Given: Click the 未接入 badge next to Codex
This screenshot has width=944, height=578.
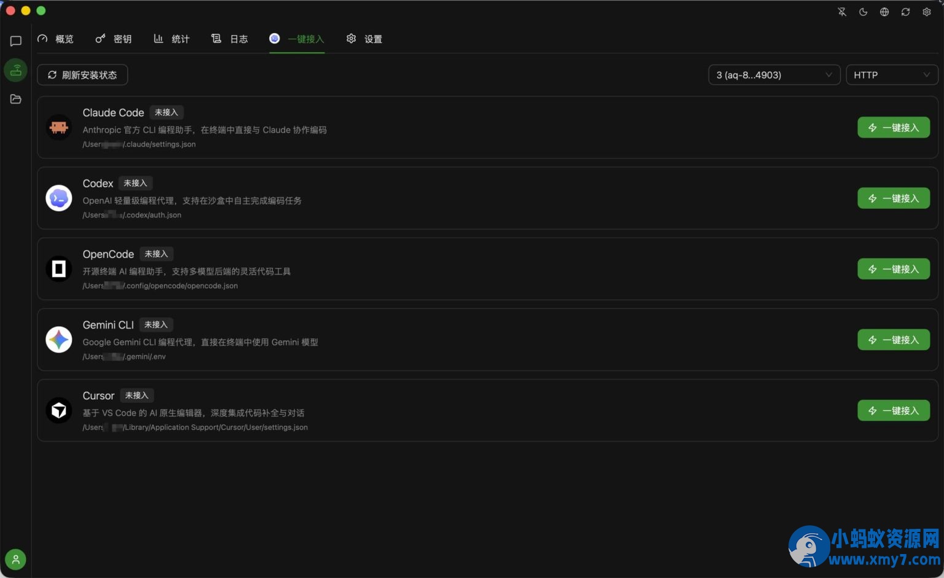Looking at the screenshot, I should [135, 183].
